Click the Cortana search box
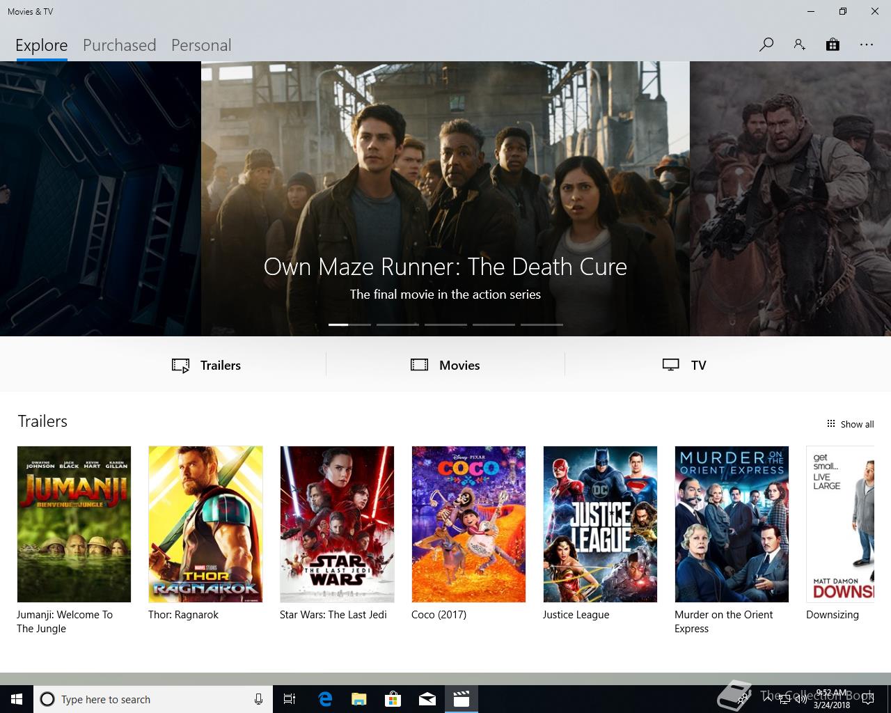This screenshot has height=713, width=891. (x=152, y=699)
